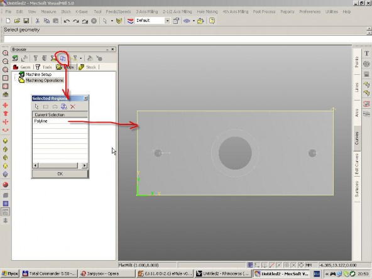Open the Post Process menu
372x279 pixels.
[264, 11]
